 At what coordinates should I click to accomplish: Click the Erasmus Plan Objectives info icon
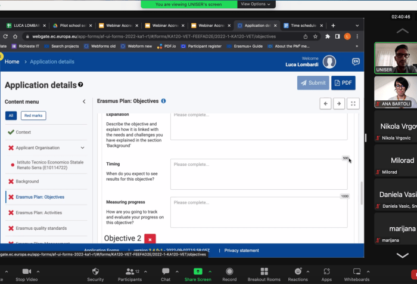(163, 101)
